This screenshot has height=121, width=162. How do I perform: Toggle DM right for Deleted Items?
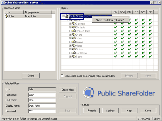(x=129, y=31)
